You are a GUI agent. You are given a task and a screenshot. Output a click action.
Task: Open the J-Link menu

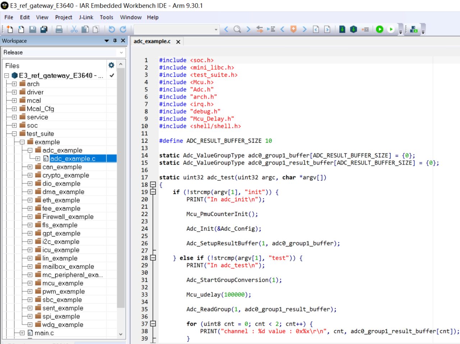tap(86, 17)
